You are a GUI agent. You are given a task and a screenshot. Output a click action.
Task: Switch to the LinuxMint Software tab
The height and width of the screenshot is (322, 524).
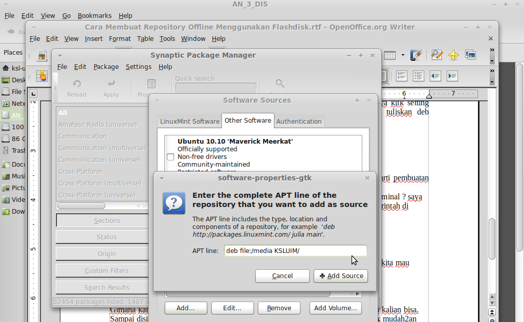point(189,122)
